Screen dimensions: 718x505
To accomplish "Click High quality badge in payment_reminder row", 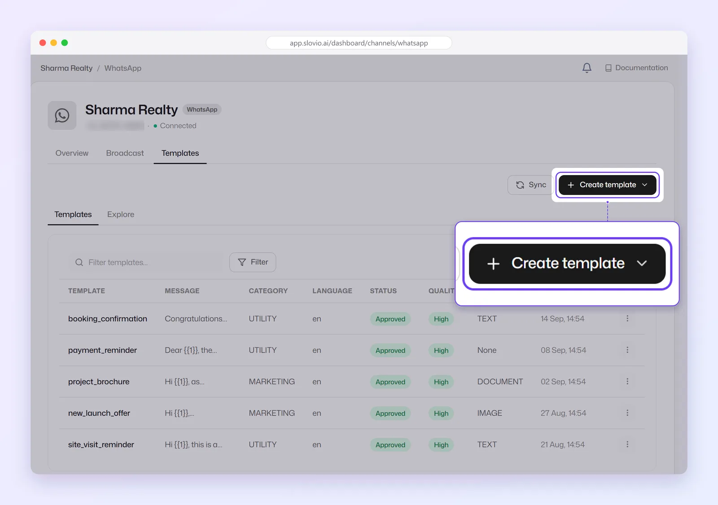I will [441, 351].
